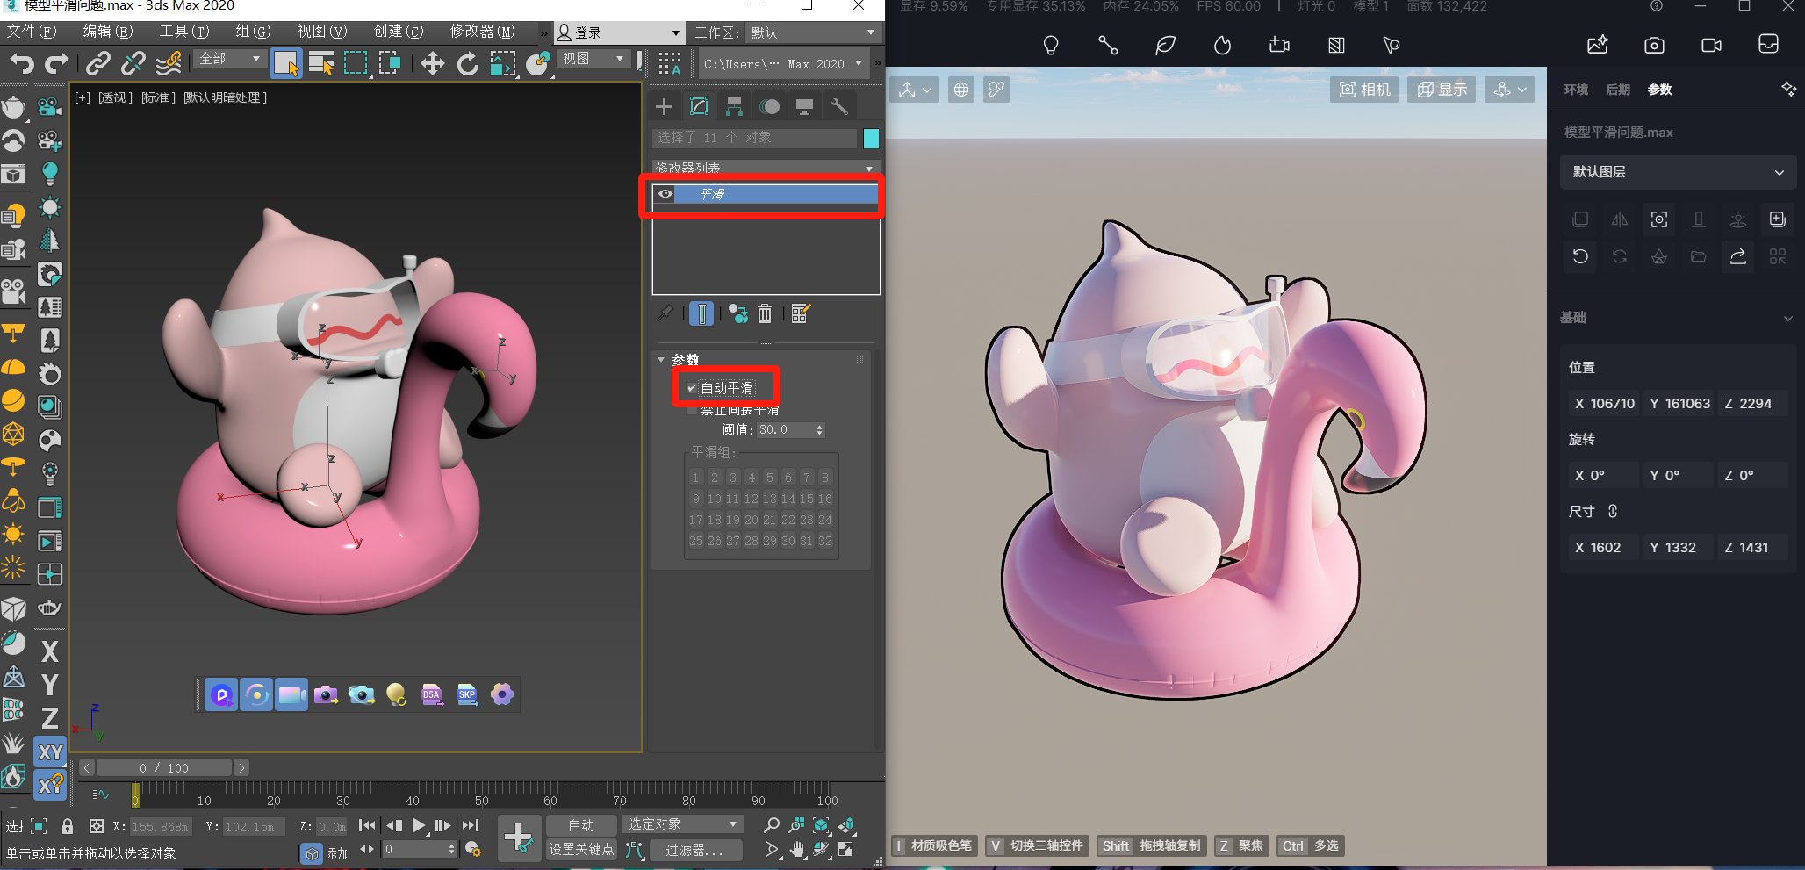Open the 选定对象 dropdown
This screenshot has width=1805, height=870.
[x=682, y=824]
